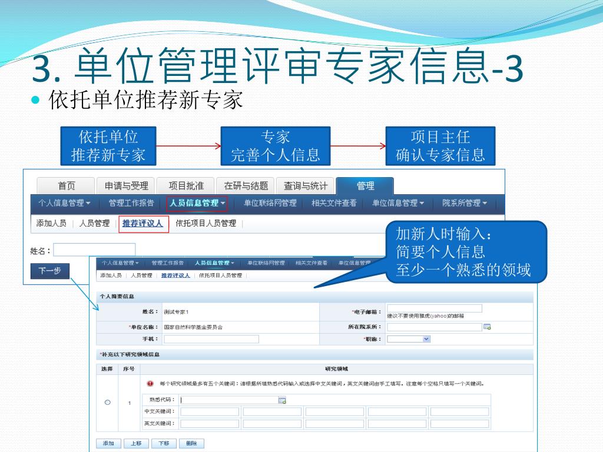Click the 添加 button

108,444
